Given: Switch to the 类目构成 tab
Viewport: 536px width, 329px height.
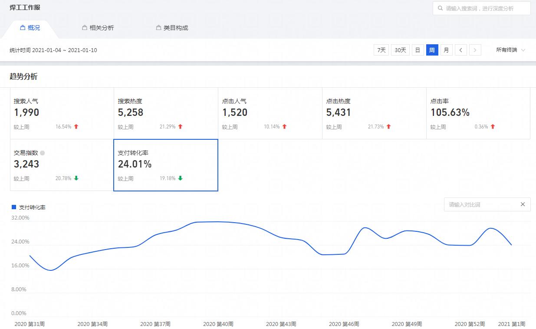Looking at the screenshot, I should point(175,28).
